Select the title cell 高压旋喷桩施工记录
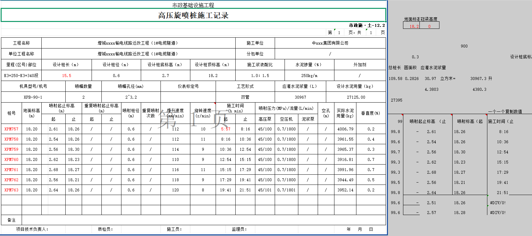 click(193, 15)
